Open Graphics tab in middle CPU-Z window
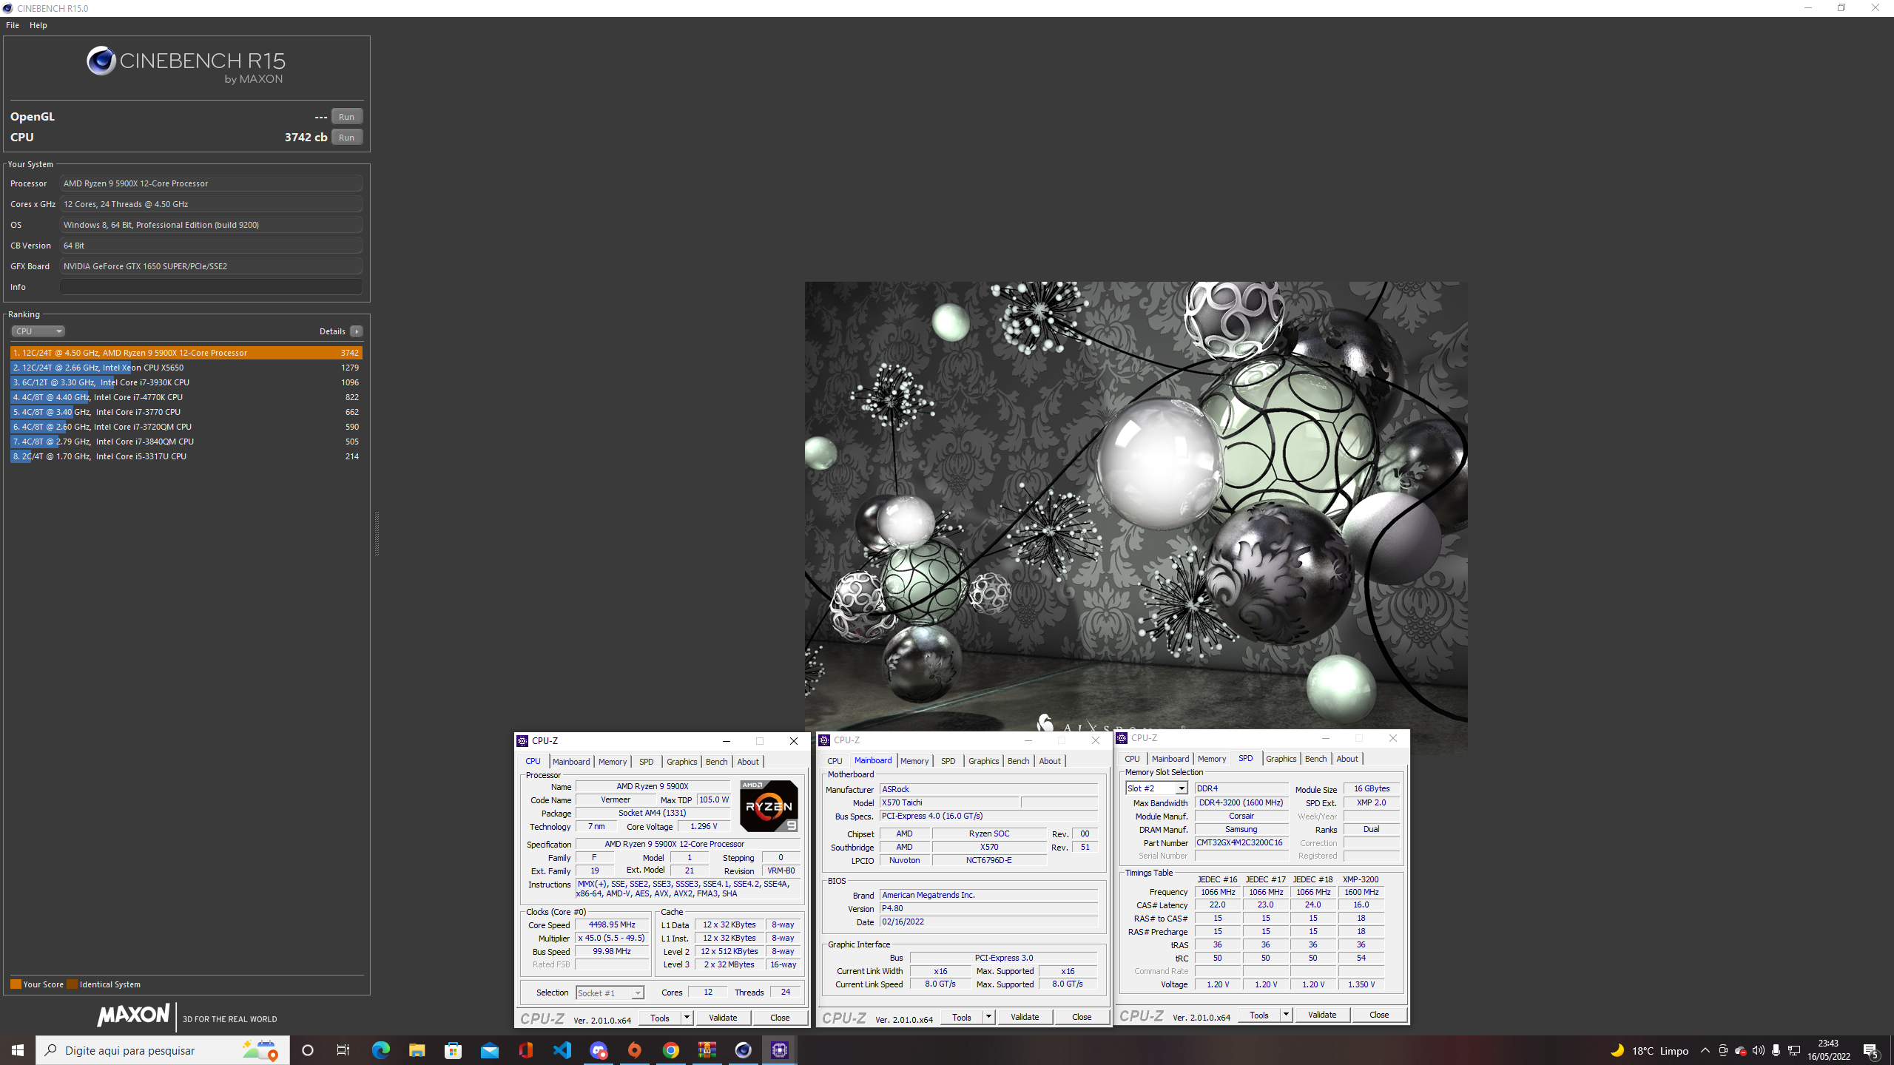Screen dimensions: 1894x1065 pos(983,761)
